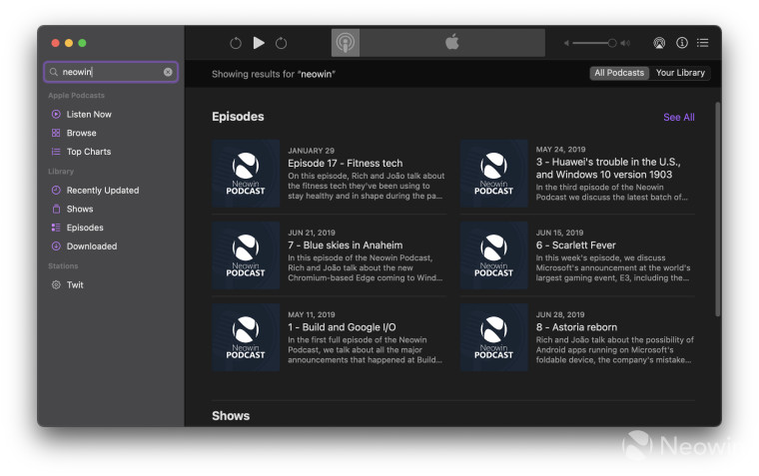Open artwork for Episode 17 Fitness tech
The image size is (759, 476).
click(x=246, y=174)
